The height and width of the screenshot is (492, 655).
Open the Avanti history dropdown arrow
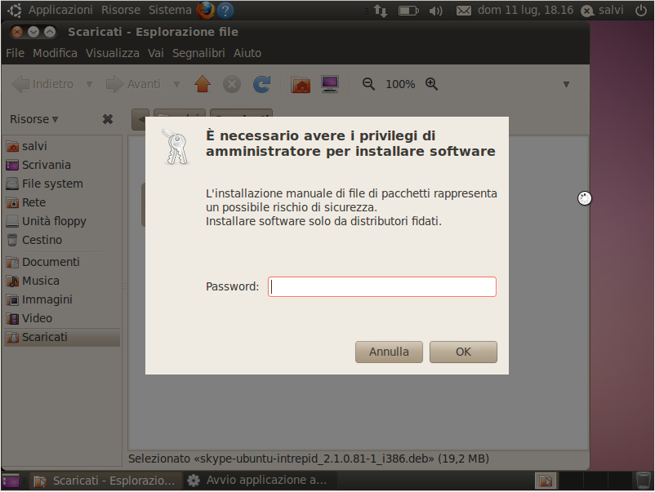[176, 84]
